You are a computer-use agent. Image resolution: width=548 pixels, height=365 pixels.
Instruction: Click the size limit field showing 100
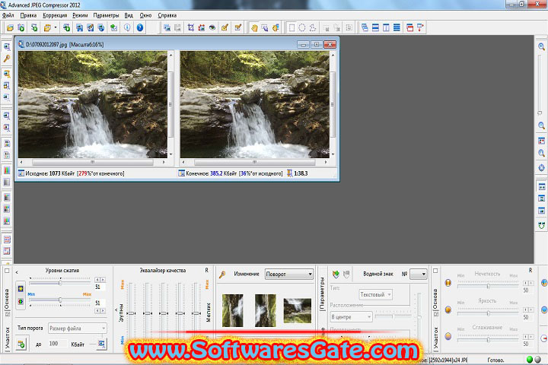point(57,344)
